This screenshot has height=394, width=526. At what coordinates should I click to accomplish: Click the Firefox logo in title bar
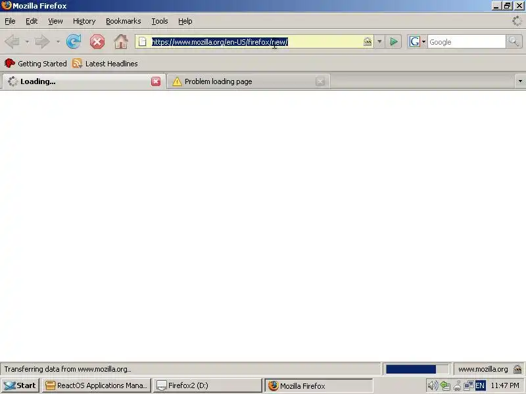point(6,5)
